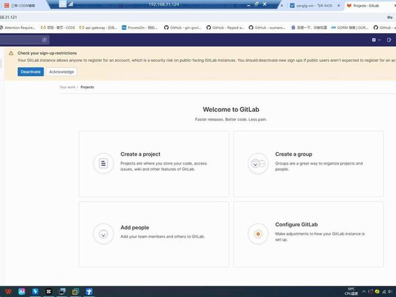Click the "Faster releases. Better code. Less pain." text
The height and width of the screenshot is (297, 396).
231,119
